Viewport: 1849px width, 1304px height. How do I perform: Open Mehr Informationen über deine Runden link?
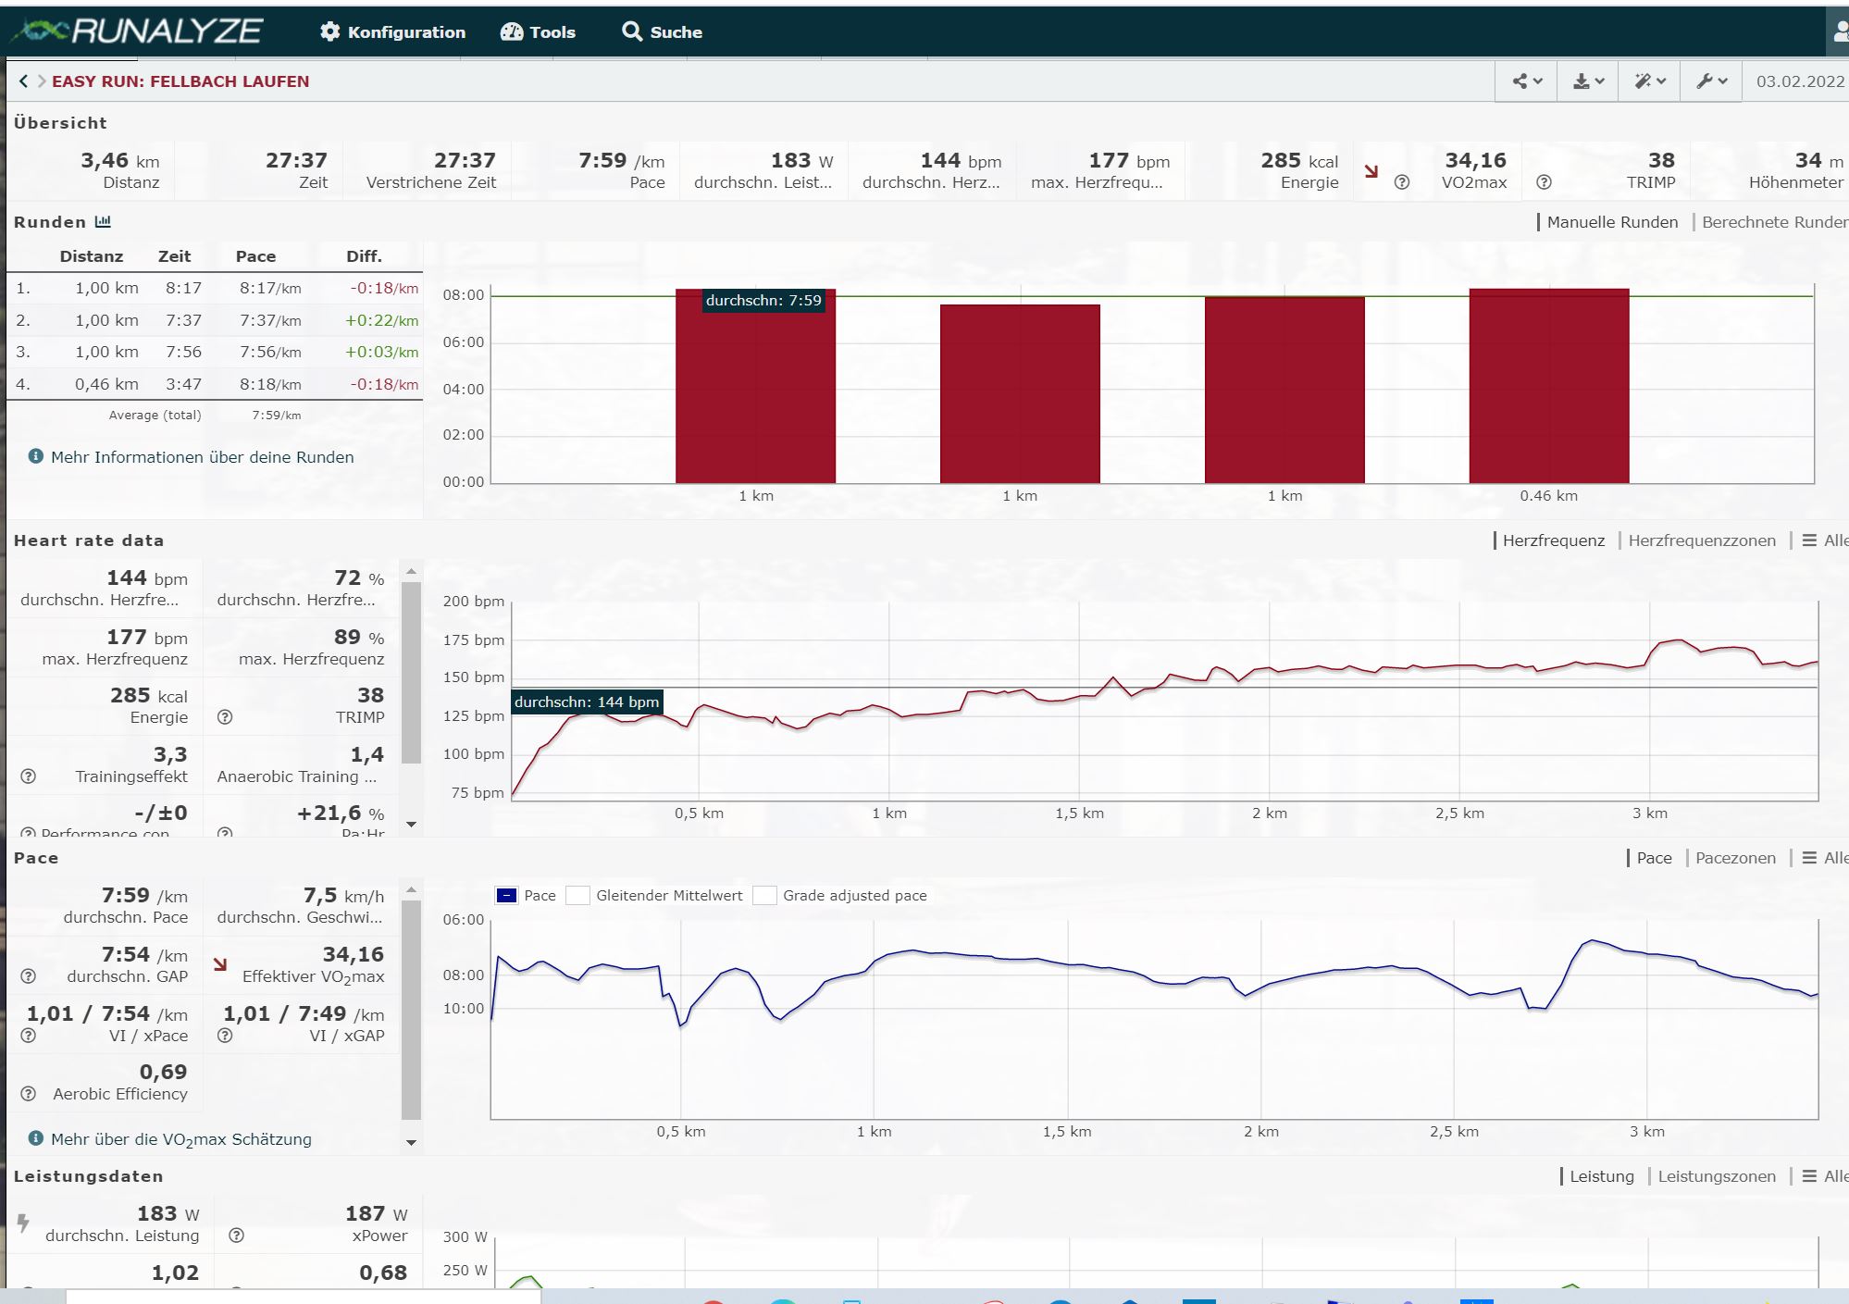tap(202, 457)
